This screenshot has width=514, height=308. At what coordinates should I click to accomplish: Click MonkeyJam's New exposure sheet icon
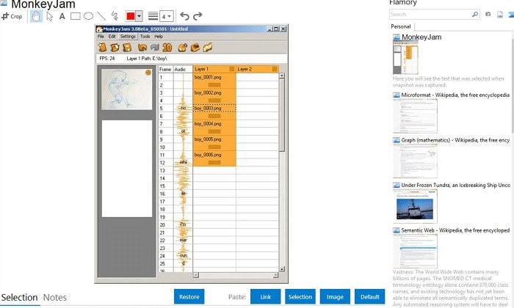coord(103,48)
